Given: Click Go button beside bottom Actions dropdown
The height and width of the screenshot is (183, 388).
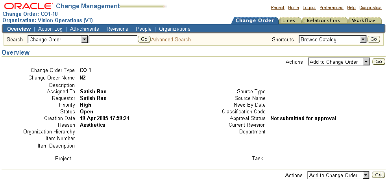Looking at the screenshot, I should [378, 175].
